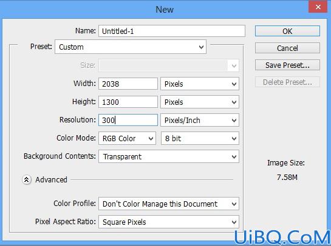The width and height of the screenshot is (331, 246).
Task: Open Background Contents Transparent dropdown
Action: (169, 156)
